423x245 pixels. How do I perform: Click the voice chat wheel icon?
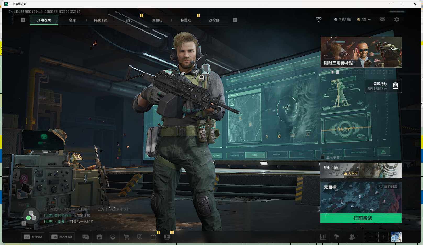pyautogui.click(x=31, y=216)
